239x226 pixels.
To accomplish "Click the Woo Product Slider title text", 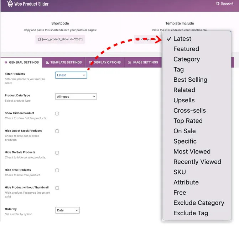I will tap(31, 4).
